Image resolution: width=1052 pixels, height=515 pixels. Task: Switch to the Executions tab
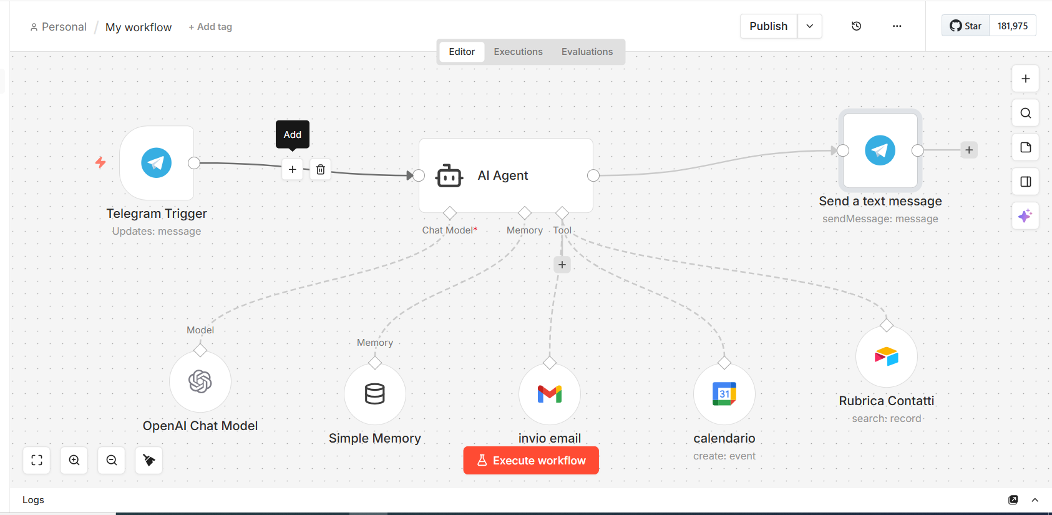[x=519, y=52]
